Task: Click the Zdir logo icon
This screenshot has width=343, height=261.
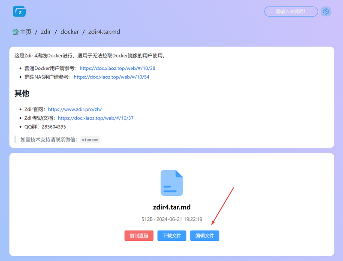Action: coord(20,12)
